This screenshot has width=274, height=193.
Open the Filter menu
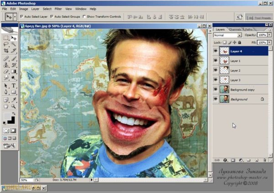58,9
